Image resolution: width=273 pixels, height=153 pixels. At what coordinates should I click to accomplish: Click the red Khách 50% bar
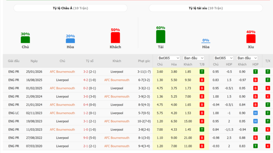pyautogui.click(x=115, y=38)
